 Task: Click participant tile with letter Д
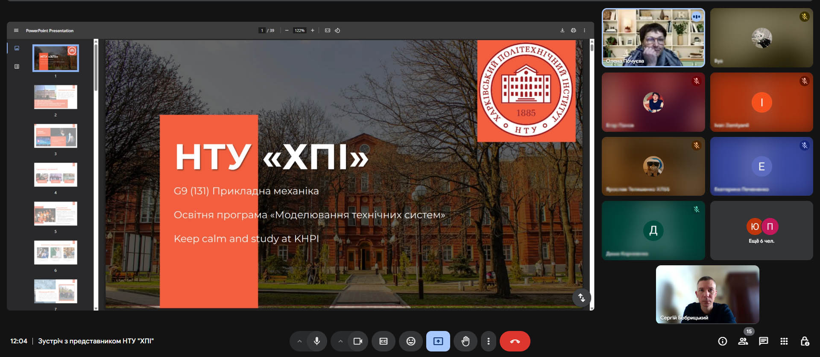(x=653, y=230)
